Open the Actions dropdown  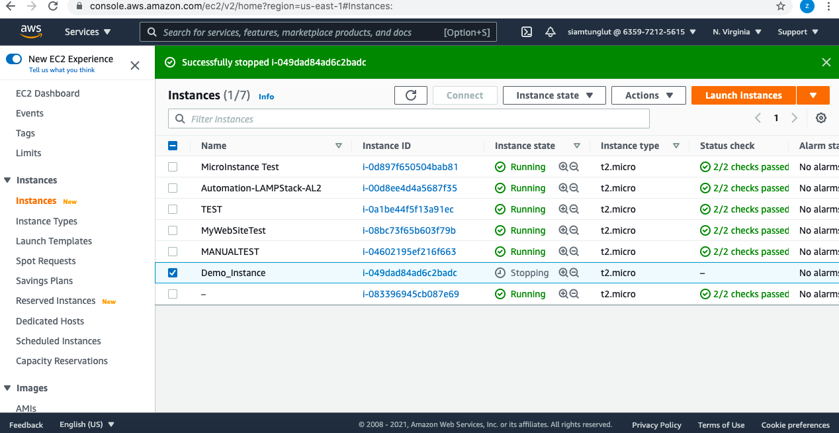coord(649,95)
